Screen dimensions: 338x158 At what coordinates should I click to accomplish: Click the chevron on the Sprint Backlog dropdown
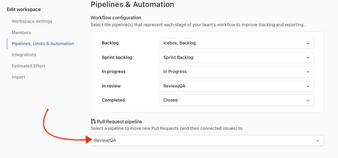click(308, 57)
